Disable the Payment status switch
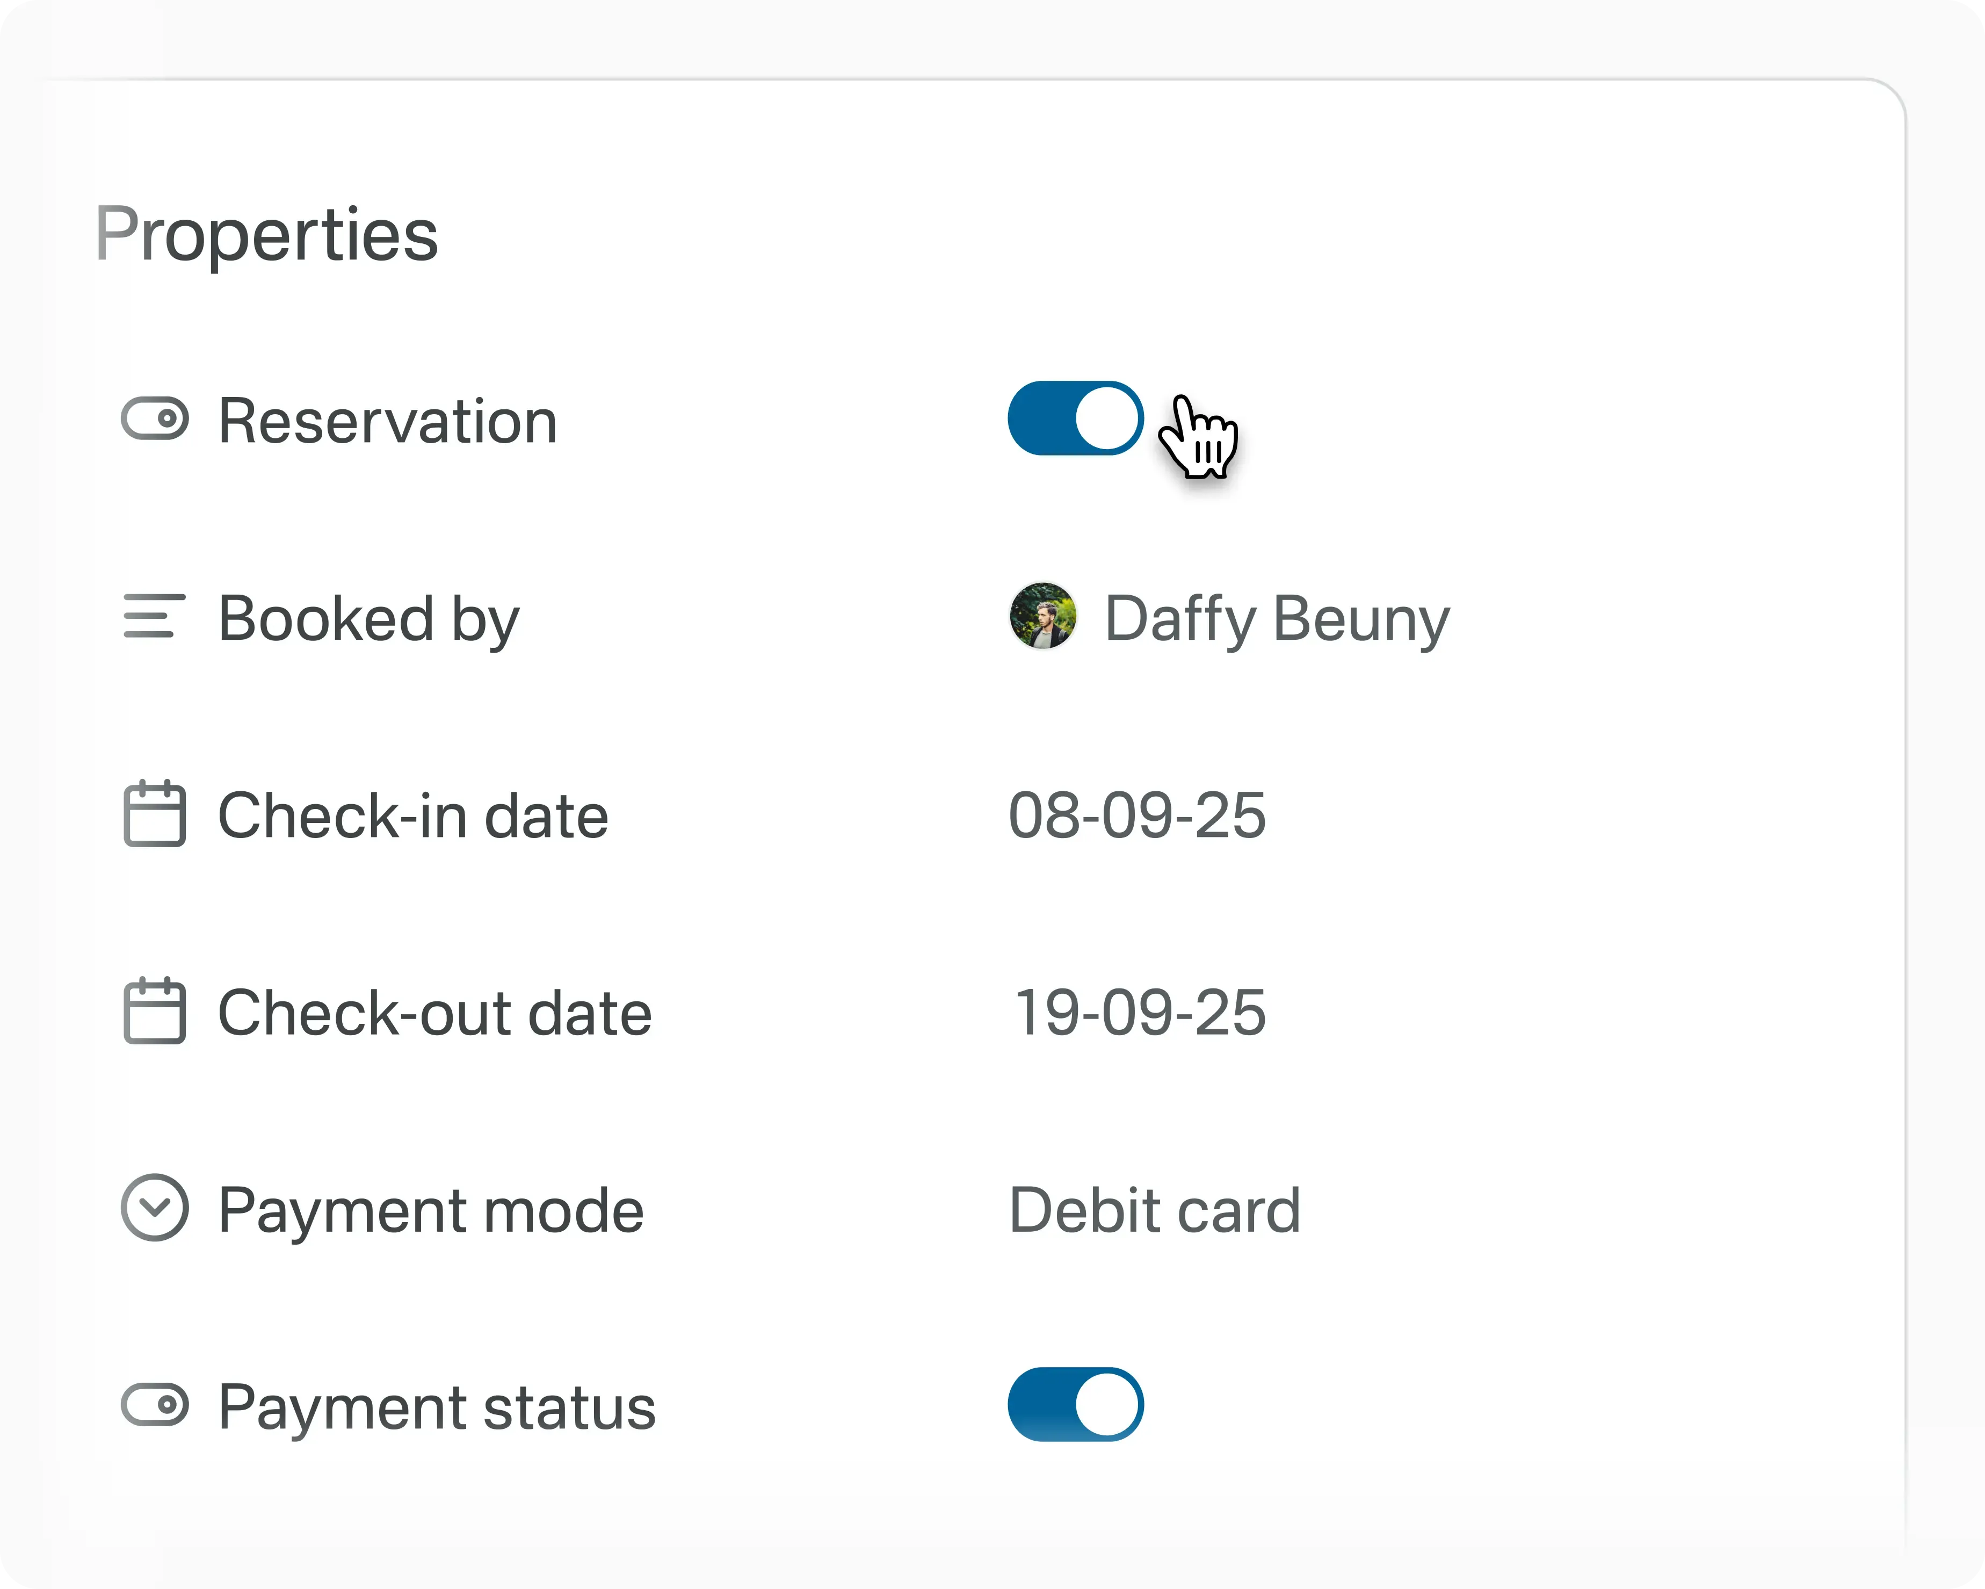1985x1589 pixels. (x=1075, y=1405)
